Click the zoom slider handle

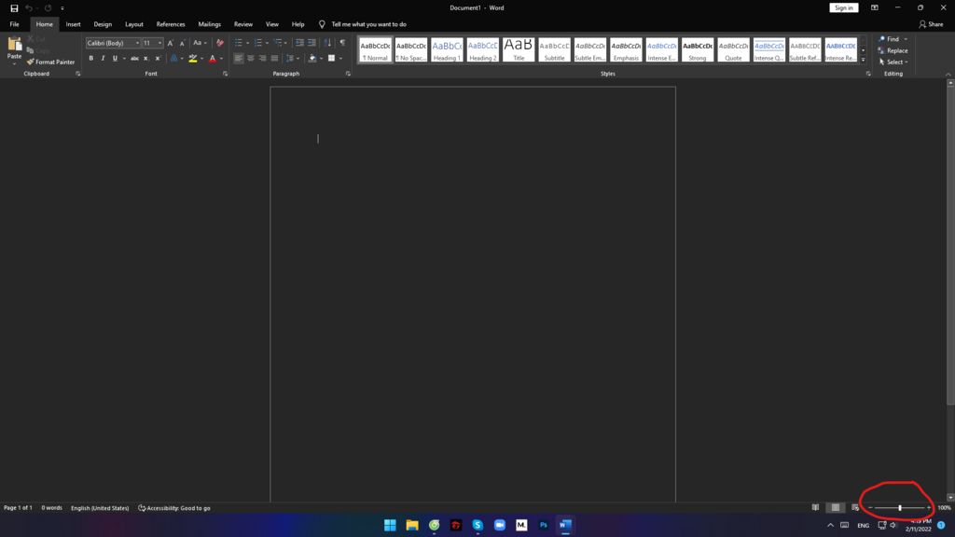point(900,508)
